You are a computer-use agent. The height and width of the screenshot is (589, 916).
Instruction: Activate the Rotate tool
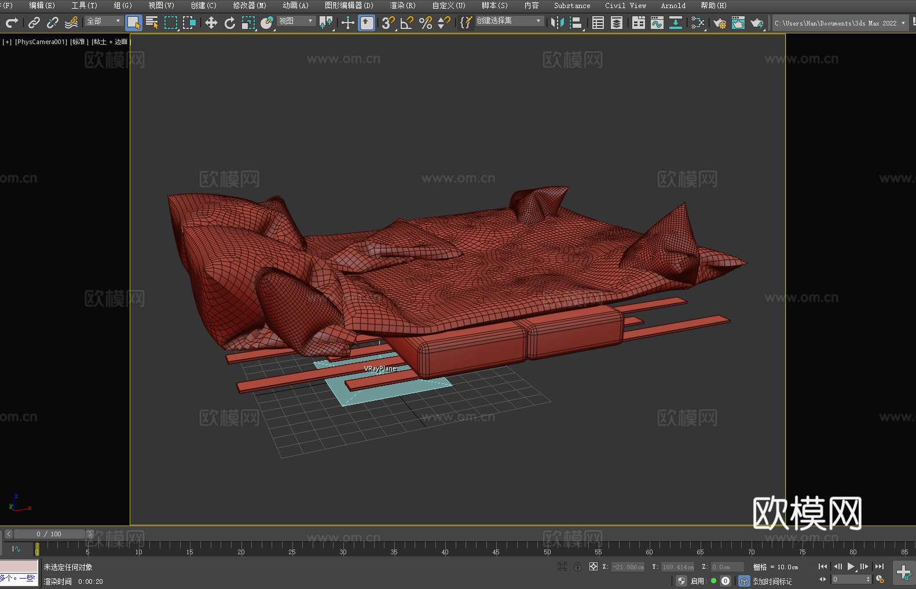click(230, 23)
